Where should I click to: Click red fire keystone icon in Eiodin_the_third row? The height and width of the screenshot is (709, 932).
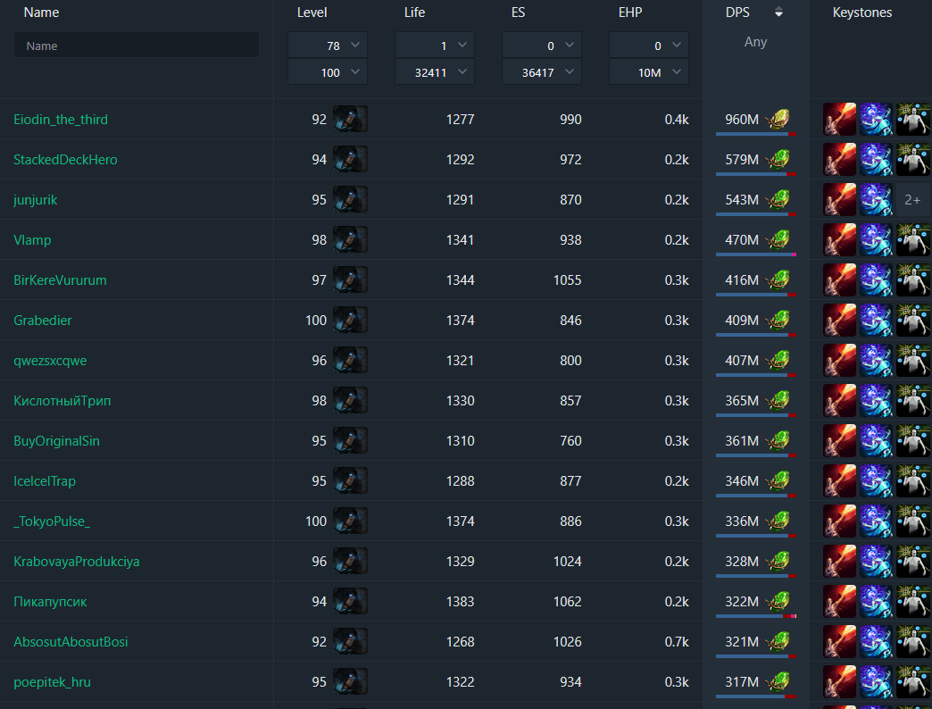pos(839,119)
